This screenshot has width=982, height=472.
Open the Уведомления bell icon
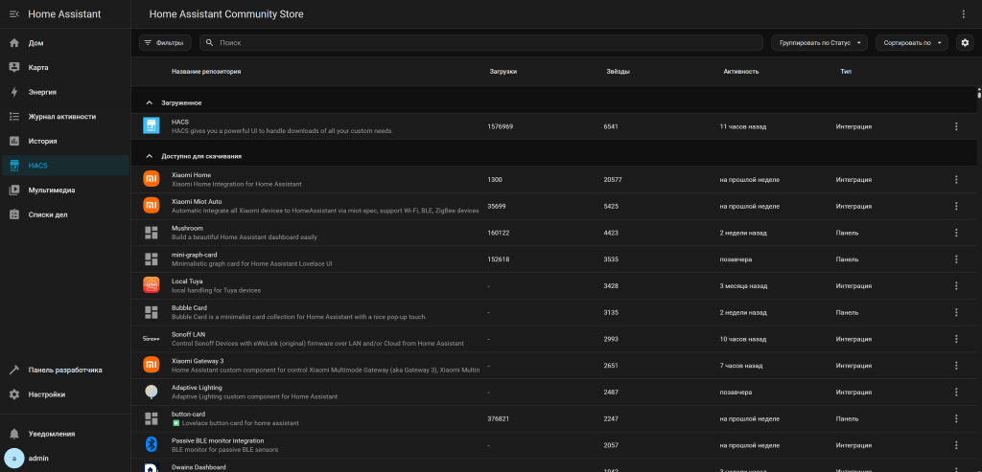click(14, 434)
